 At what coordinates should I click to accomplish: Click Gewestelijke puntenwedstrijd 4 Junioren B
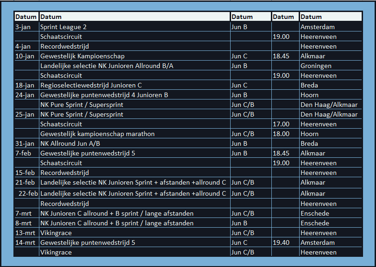(x=104, y=95)
